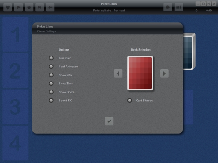Click row slot number 2
218x163 pixels.
pos(15,70)
